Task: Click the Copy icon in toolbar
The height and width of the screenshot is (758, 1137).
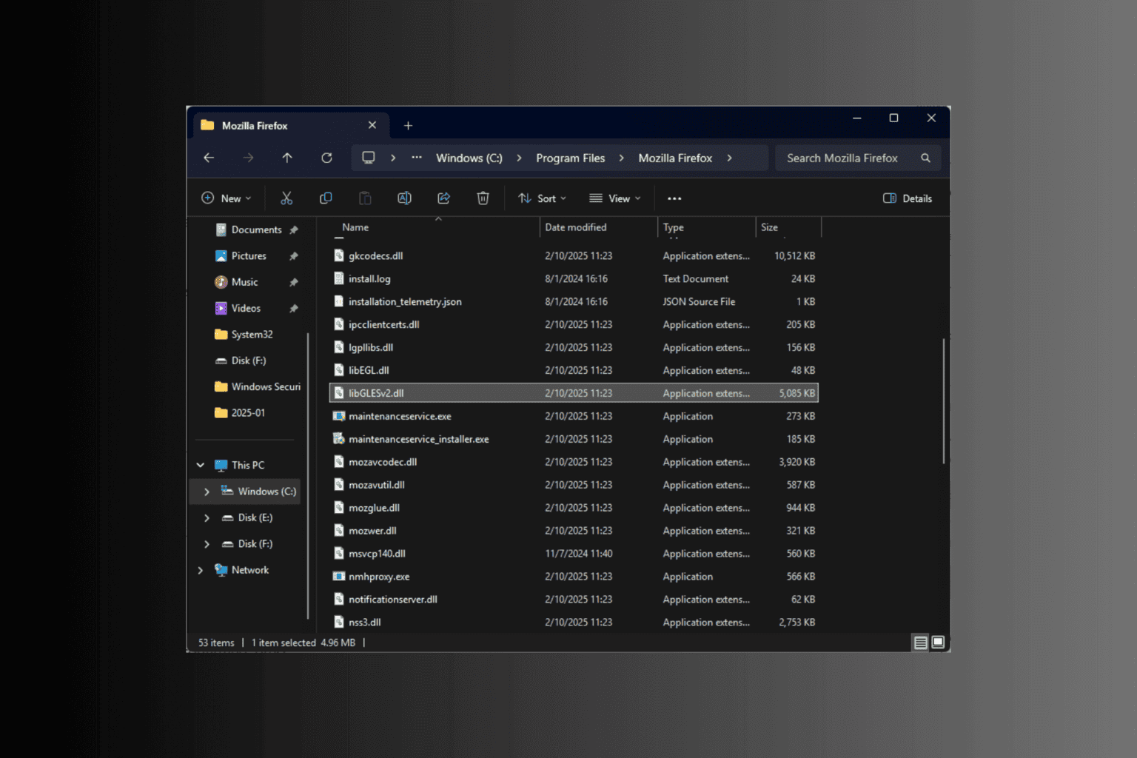Action: tap(326, 198)
